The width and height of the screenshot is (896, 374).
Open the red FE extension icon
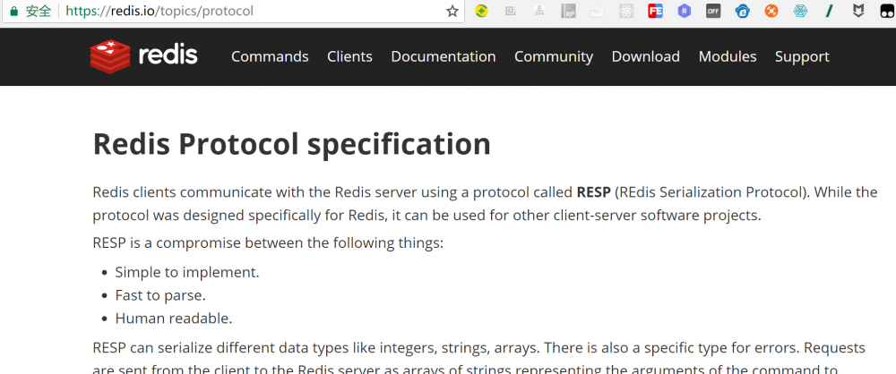656,12
